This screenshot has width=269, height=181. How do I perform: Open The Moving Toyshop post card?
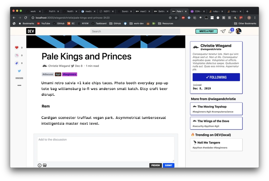[216, 109]
